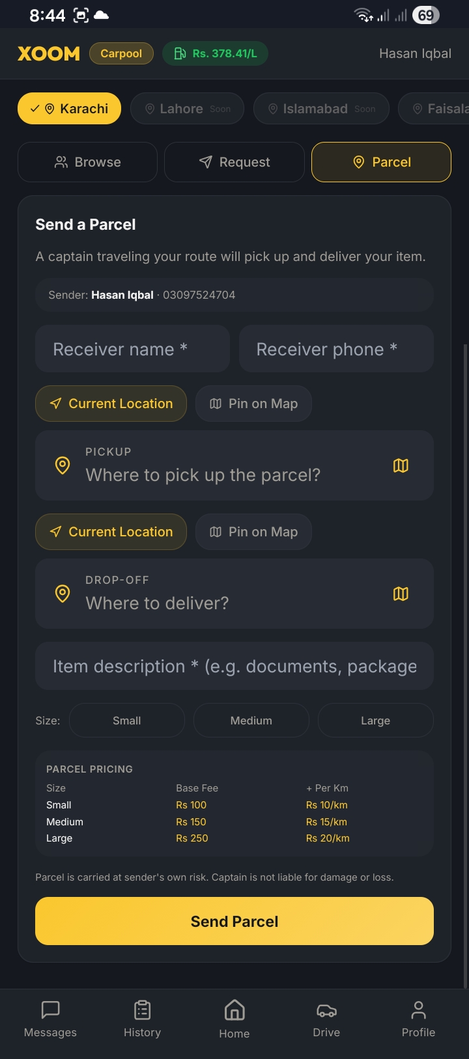
Task: Click the Carpool badge next to XOOM
Action: (121, 54)
